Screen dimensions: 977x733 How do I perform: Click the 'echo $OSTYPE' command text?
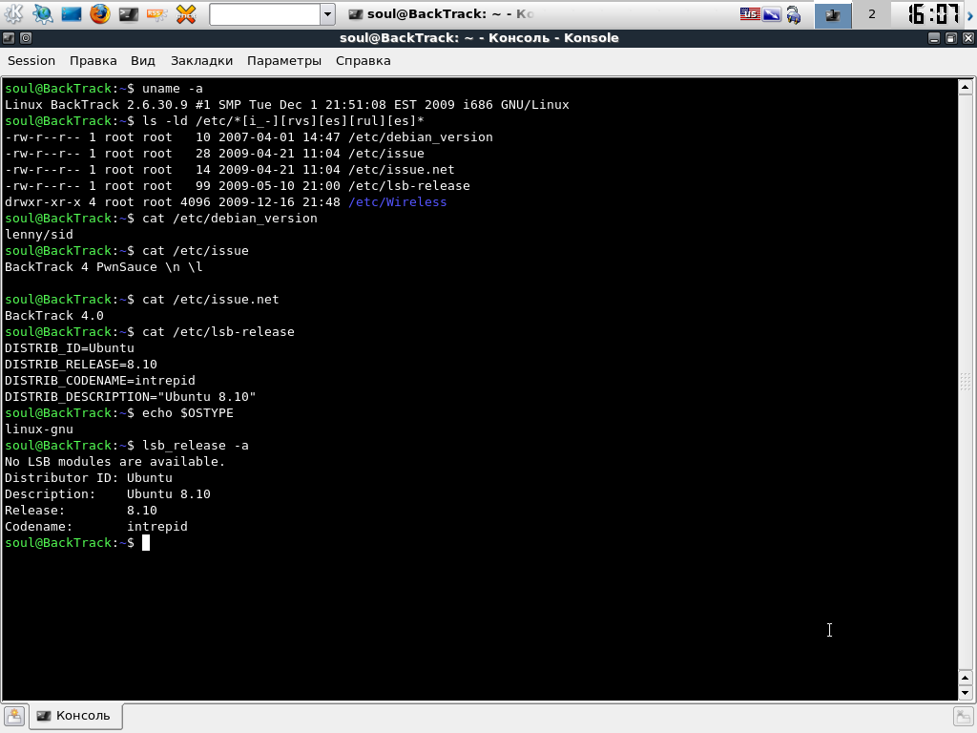(x=188, y=412)
